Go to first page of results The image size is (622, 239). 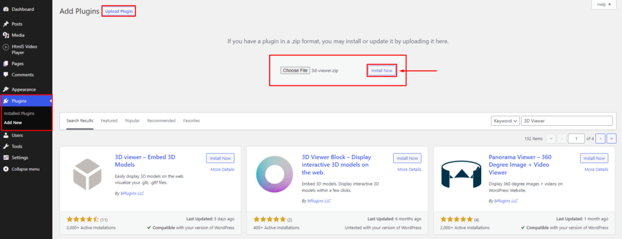[x=550, y=138]
